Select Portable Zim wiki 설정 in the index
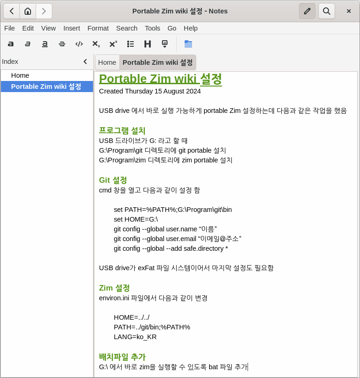 pos(47,87)
